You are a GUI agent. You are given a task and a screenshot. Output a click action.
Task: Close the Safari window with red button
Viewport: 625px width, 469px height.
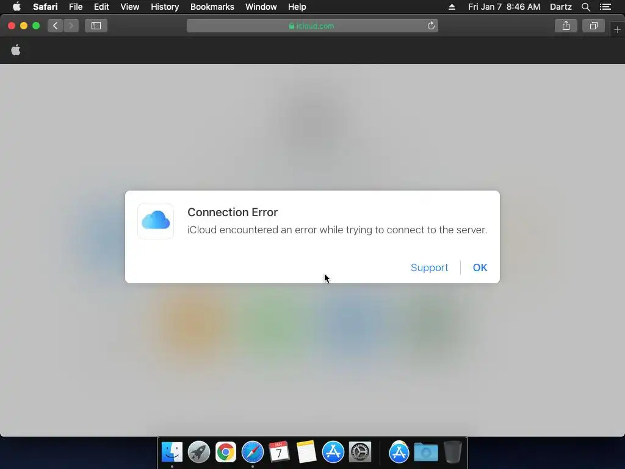12,26
